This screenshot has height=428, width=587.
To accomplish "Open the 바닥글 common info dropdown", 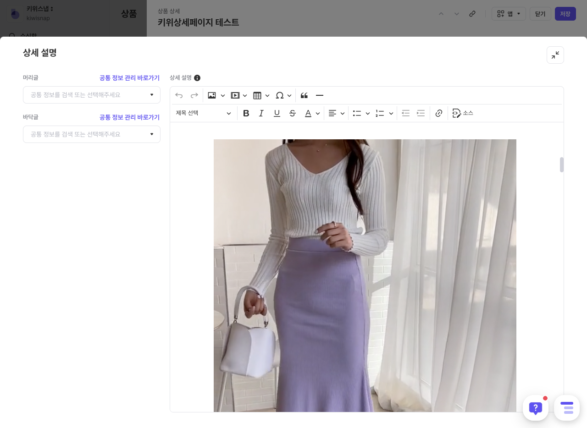I will point(92,134).
